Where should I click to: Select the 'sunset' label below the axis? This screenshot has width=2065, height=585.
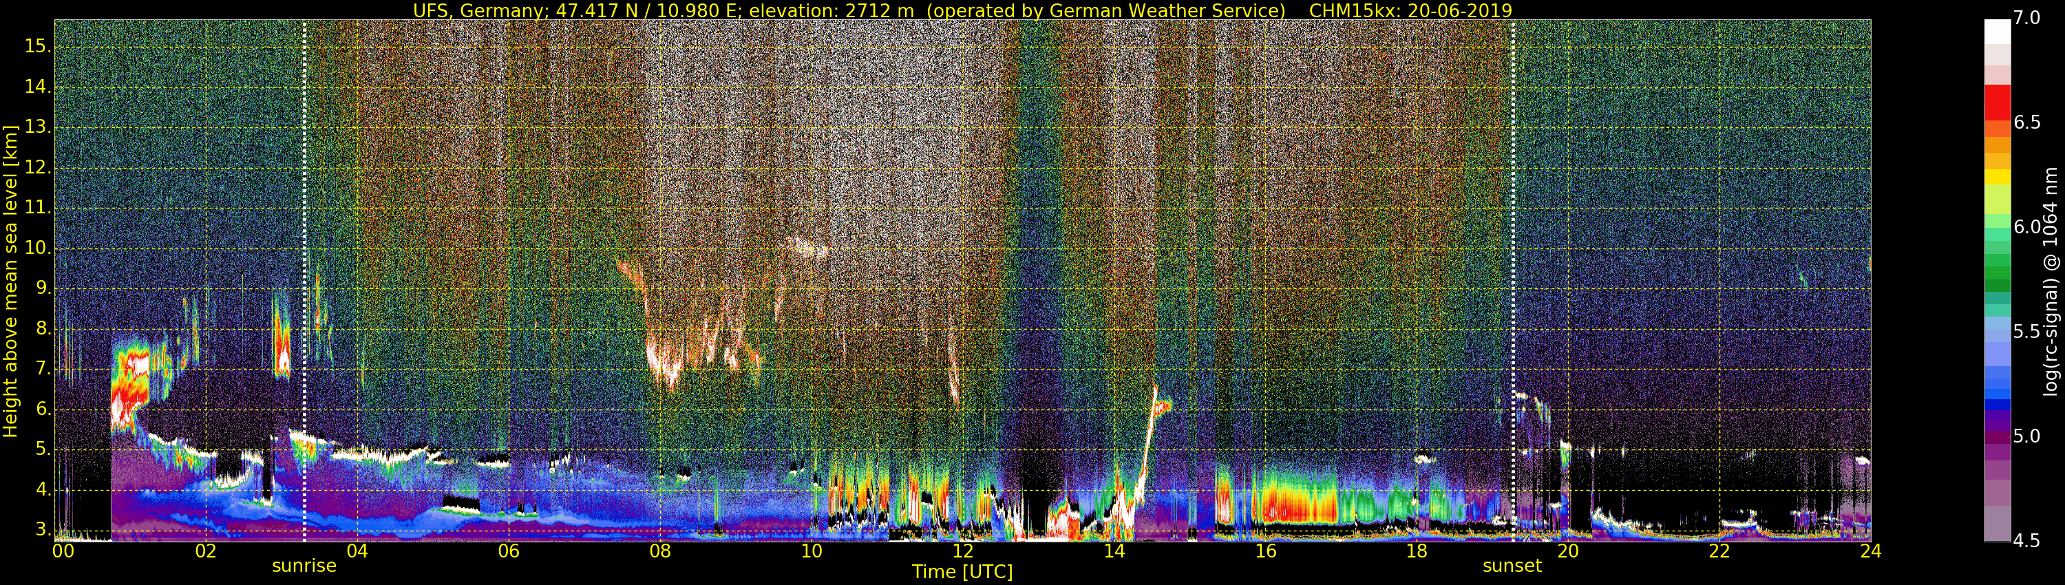[1512, 566]
